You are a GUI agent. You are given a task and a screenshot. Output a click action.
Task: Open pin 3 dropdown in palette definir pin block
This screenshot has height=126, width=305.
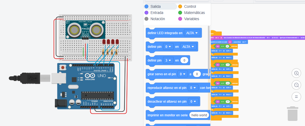click(x=168, y=60)
